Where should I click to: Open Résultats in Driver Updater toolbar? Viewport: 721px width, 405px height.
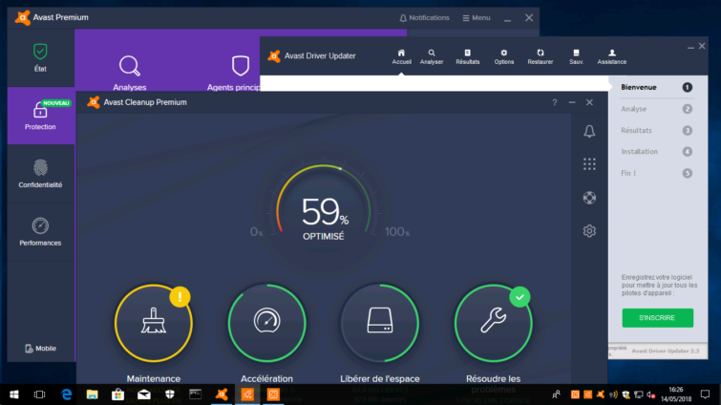468,57
